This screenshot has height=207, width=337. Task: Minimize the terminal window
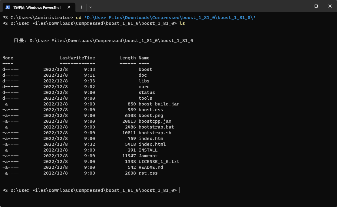[x=302, y=6]
